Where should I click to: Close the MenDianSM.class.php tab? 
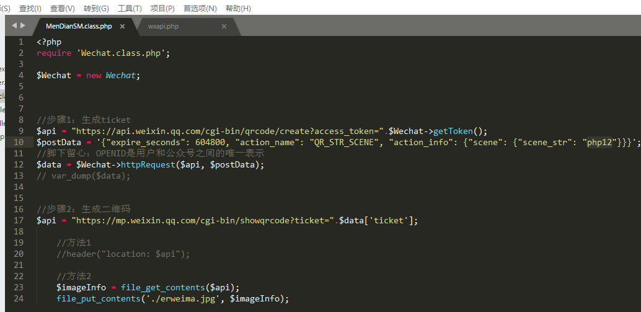(x=123, y=26)
